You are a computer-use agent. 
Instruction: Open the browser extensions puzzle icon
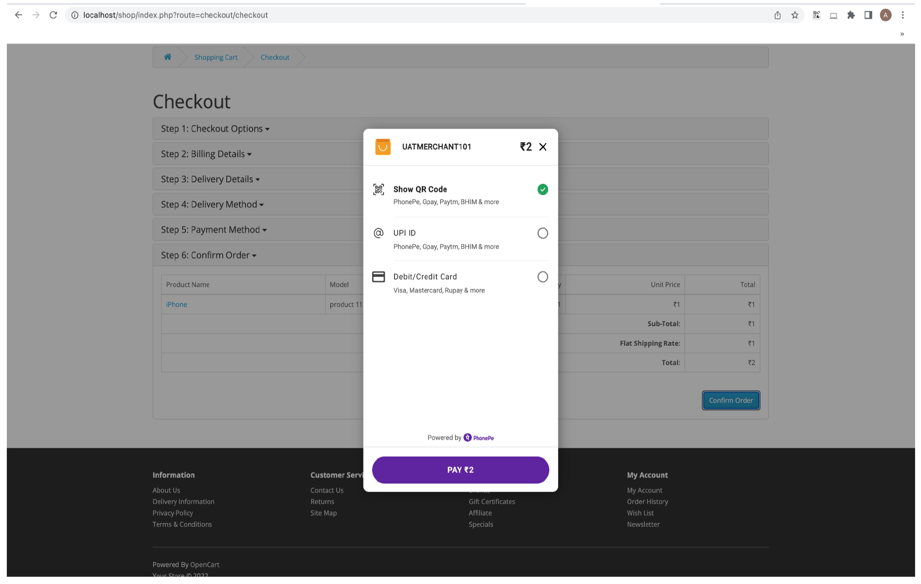tap(851, 15)
